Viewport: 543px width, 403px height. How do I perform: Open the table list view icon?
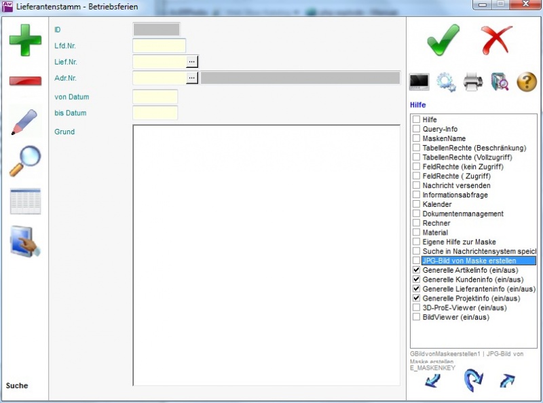tap(25, 201)
